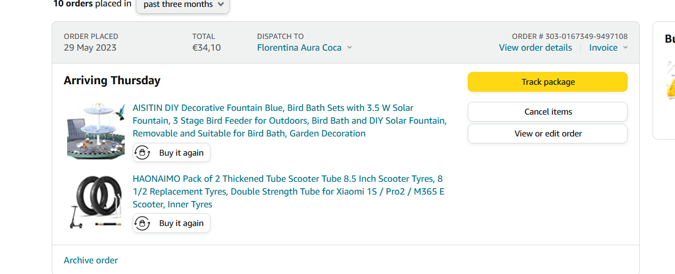Click the 'Buy it again' label under the scooter tubes
675x274 pixels.
(181, 223)
